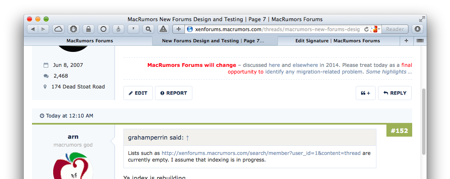Screen dimensions: 450x179
Task: Click the hand-shaped blocker toolbar icon
Action: coord(74,29)
